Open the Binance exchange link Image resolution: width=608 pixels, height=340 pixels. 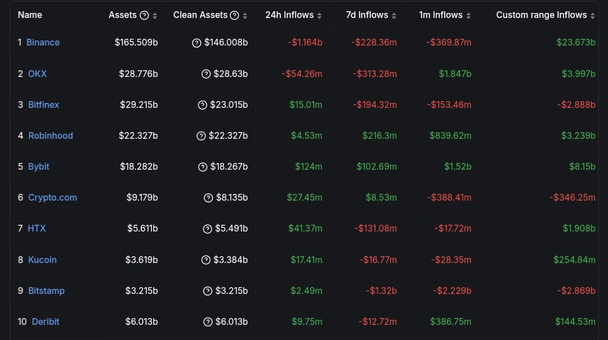tap(43, 42)
